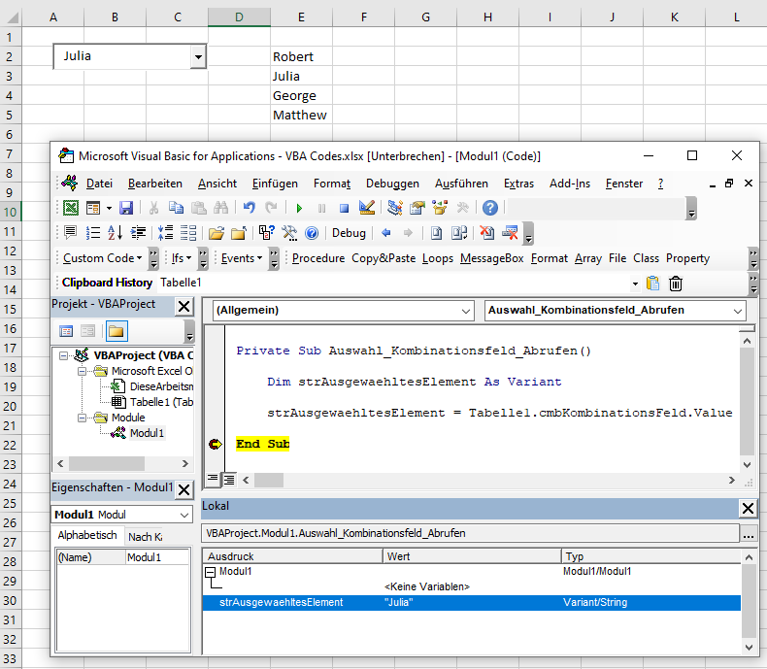
Task: Click the comment speech bubble icon
Action: [x=71, y=233]
